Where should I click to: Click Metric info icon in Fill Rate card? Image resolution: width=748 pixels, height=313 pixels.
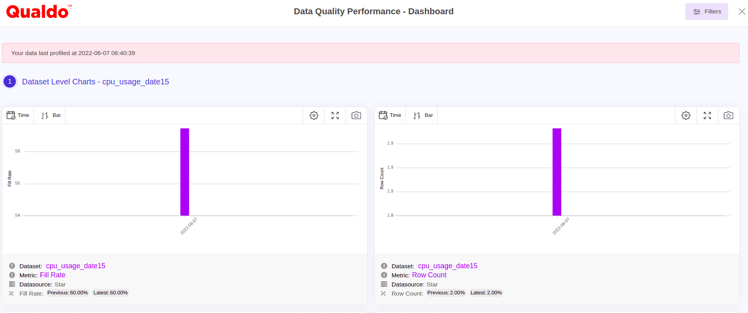tap(12, 275)
